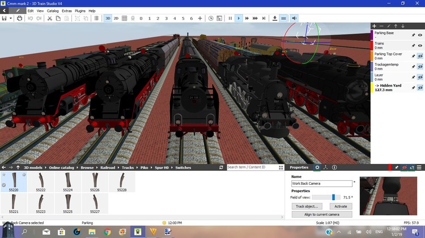Open the View menu

(40, 11)
